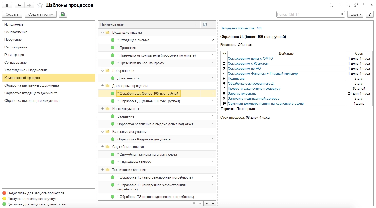The image size is (376, 208).
Task: Open the Согласование с Юристом link
Action: click(248, 64)
